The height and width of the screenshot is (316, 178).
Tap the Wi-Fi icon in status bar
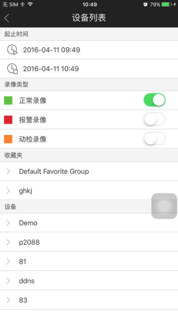coord(30,4)
